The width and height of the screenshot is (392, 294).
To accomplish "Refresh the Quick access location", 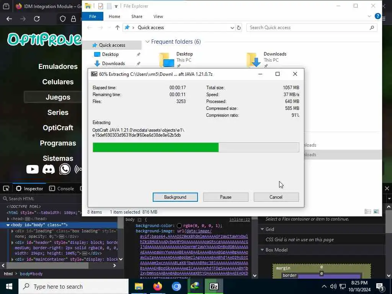I will tap(239, 28).
